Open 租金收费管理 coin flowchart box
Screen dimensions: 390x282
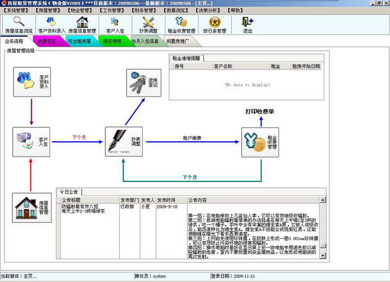(x=260, y=142)
